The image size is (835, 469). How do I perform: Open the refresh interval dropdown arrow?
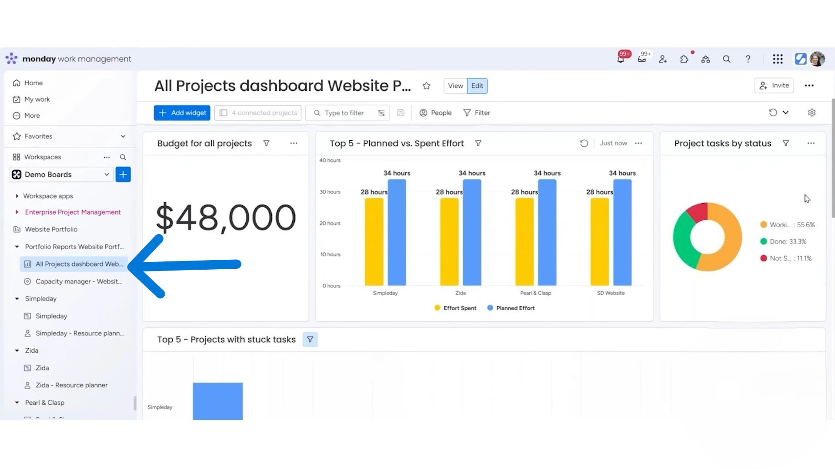pos(785,113)
